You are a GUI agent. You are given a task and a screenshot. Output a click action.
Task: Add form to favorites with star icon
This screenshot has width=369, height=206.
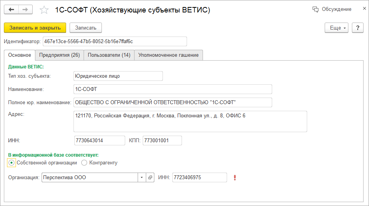(44, 10)
